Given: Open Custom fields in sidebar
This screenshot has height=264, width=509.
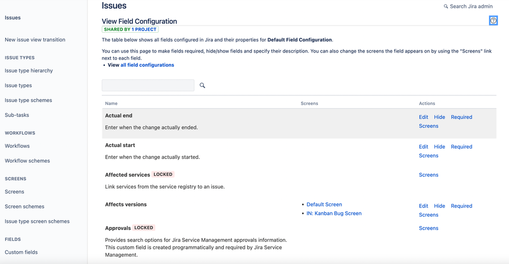Looking at the screenshot, I should pyautogui.click(x=21, y=252).
